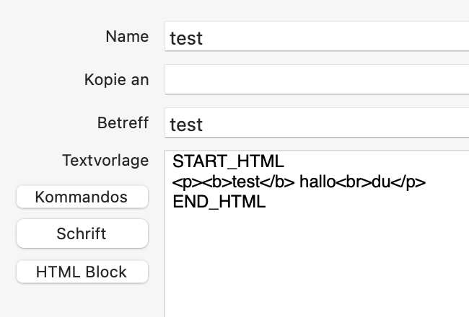469x317 pixels.
Task: Click the Name label
Action: 127,37
